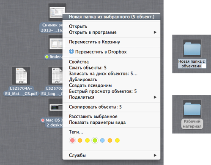211x165 pixels.
Task: Select the screenshot file thumbnail «Снимок эк…»
Action: (56, 12)
